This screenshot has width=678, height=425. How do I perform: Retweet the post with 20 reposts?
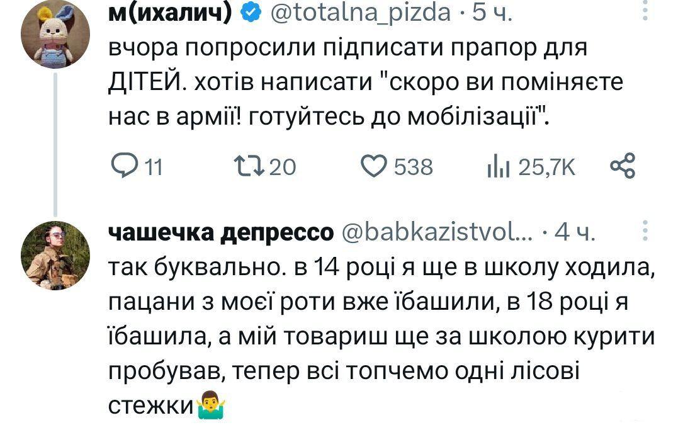pyautogui.click(x=244, y=167)
